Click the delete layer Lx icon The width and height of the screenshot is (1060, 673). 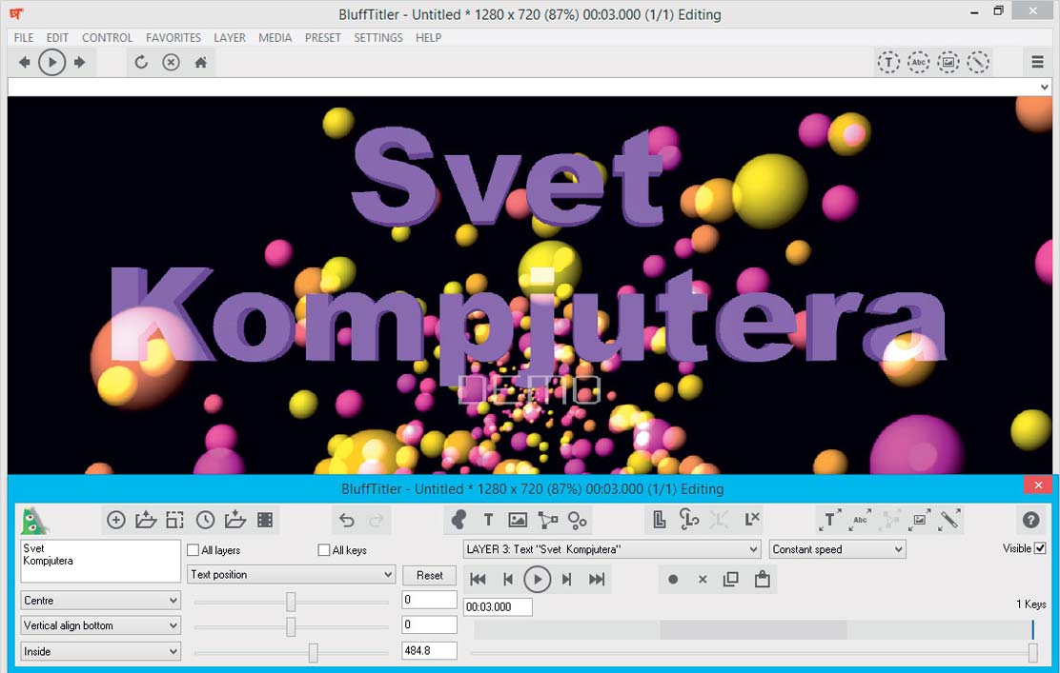(x=752, y=519)
